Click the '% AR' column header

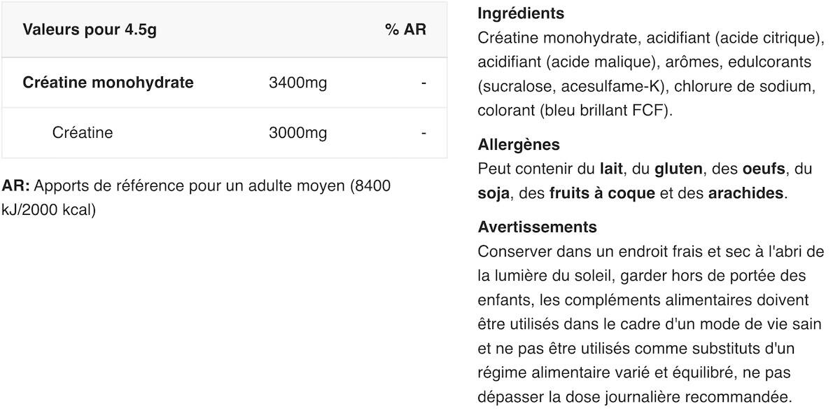405,30
